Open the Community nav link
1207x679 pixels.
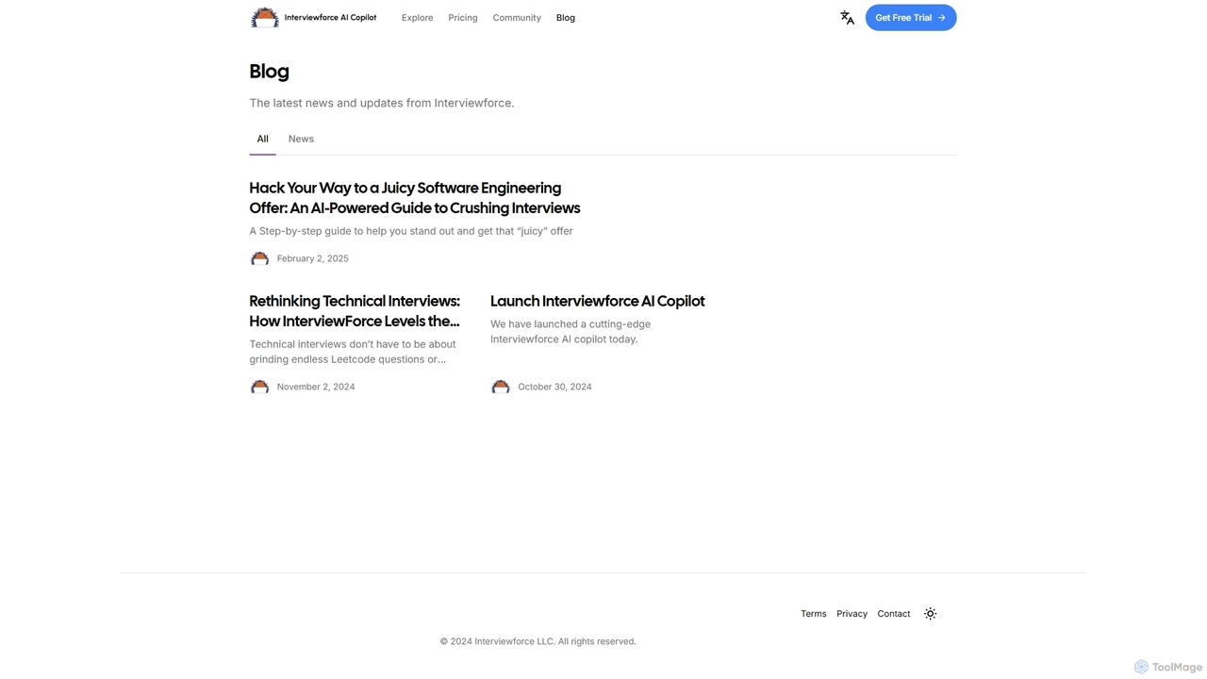(x=517, y=18)
